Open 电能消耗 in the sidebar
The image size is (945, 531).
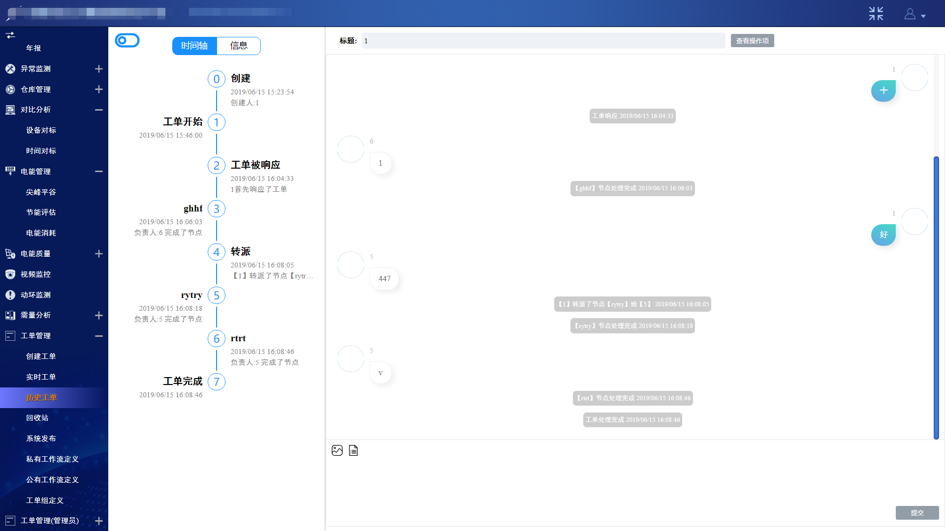click(x=41, y=233)
